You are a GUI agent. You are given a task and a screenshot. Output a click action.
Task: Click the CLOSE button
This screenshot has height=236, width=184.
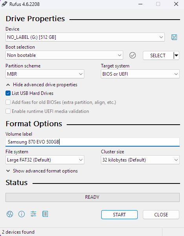pyautogui.click(x=161, y=214)
